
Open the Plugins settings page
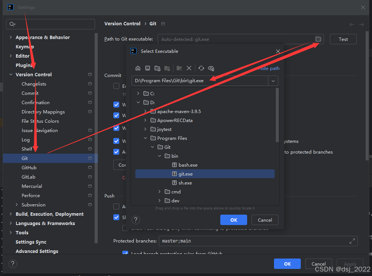point(24,65)
